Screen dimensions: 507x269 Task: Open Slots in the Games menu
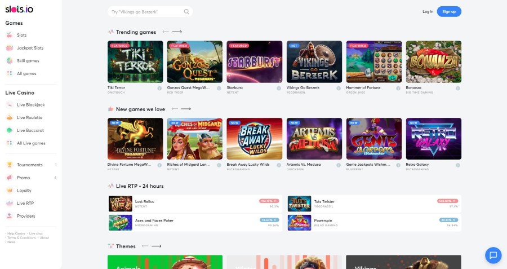pyautogui.click(x=21, y=35)
